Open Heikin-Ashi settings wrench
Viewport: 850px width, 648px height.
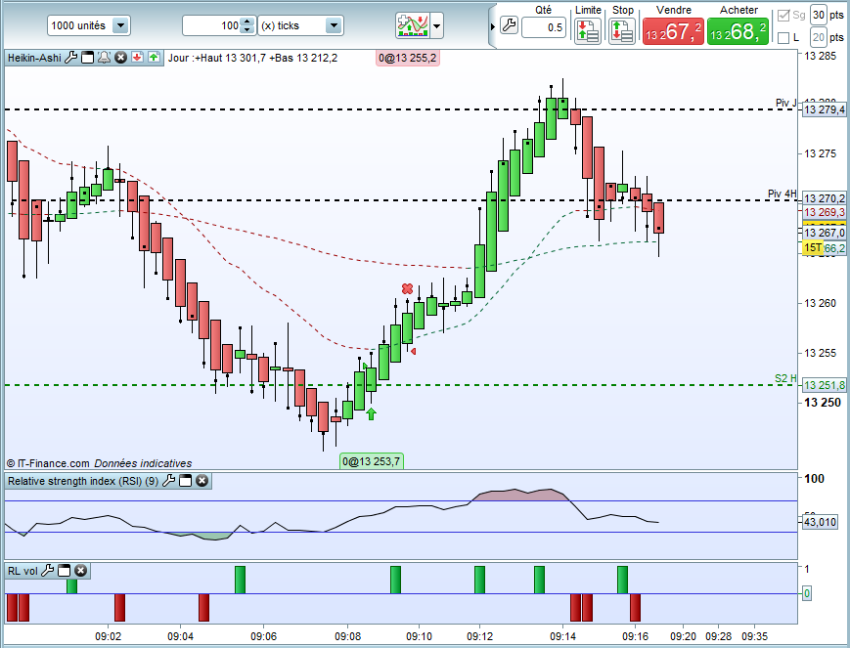point(71,58)
